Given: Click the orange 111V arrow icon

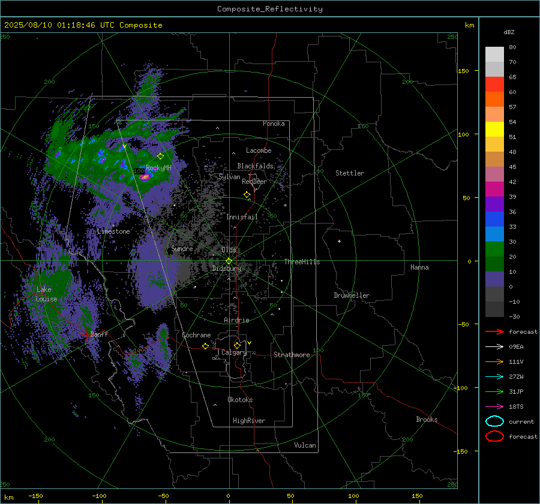Looking at the screenshot, I should pyautogui.click(x=494, y=361).
